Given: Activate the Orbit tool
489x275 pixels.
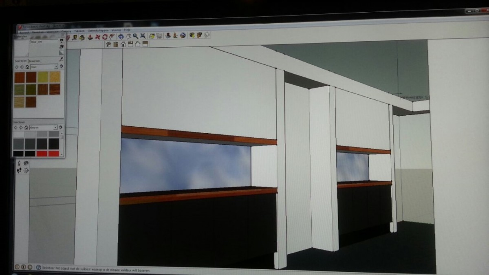Looking at the screenshot, I should pos(121,36).
